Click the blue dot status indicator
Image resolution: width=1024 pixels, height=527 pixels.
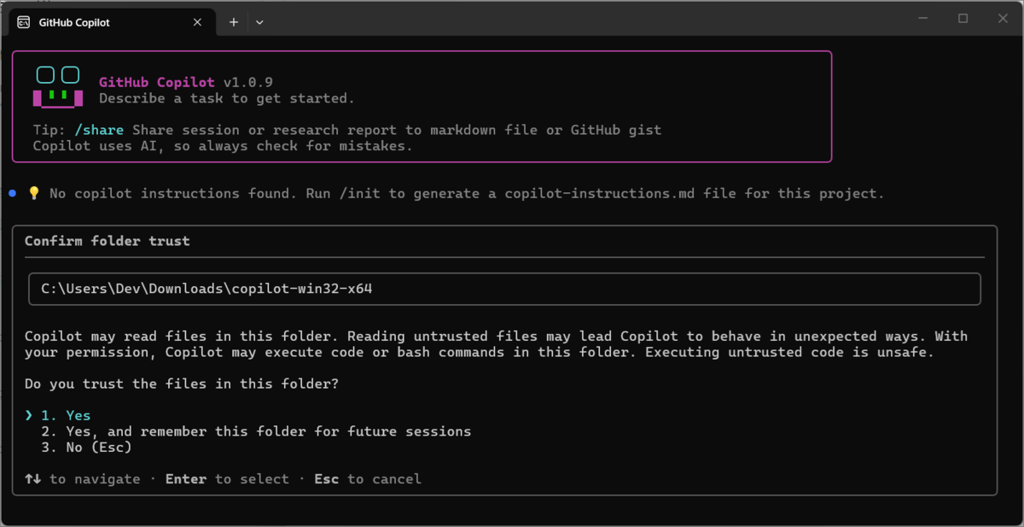[x=12, y=194]
